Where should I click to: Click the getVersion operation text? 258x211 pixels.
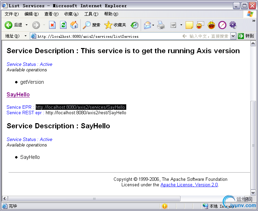click(x=32, y=82)
